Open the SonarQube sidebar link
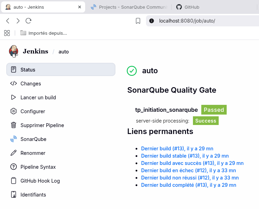The height and width of the screenshot is (209, 259). [61, 139]
